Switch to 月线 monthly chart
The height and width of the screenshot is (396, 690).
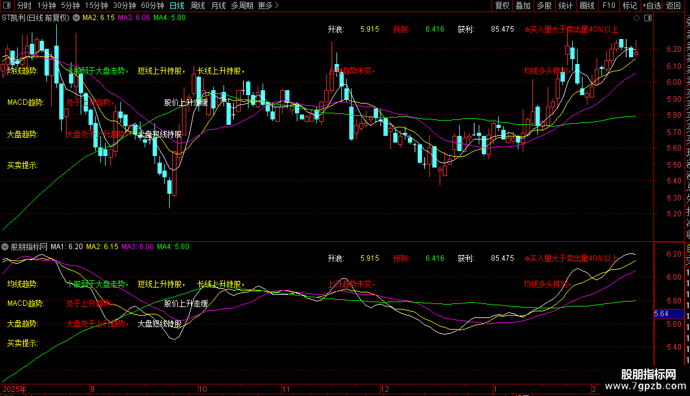click(x=218, y=5)
